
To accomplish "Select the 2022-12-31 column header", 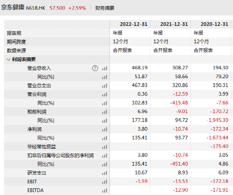I will [x=134, y=24].
